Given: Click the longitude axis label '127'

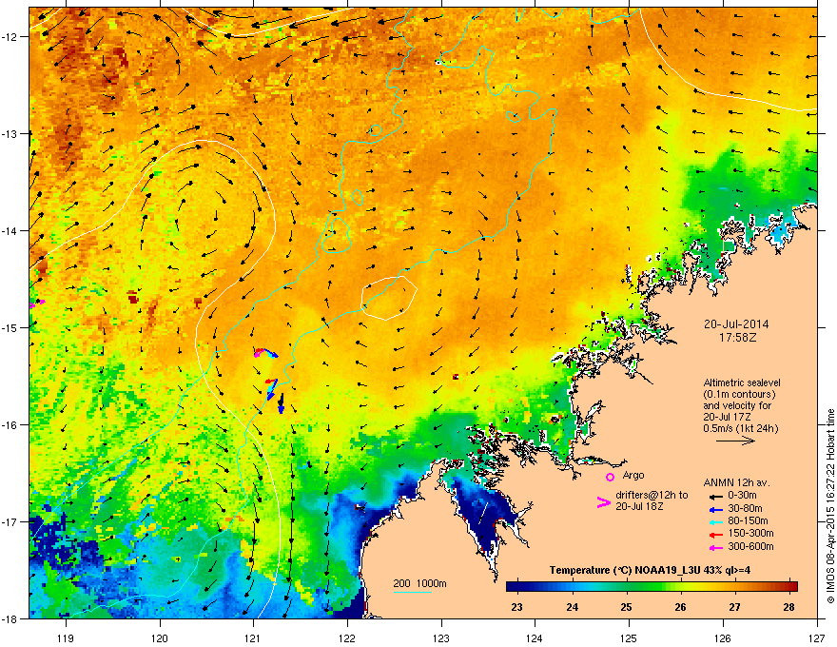Looking at the screenshot, I should pos(817,637).
